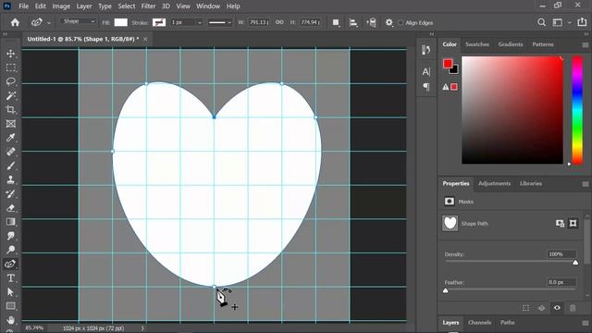This screenshot has height=333, width=592.
Task: Select the Type tool
Action: 10,277
